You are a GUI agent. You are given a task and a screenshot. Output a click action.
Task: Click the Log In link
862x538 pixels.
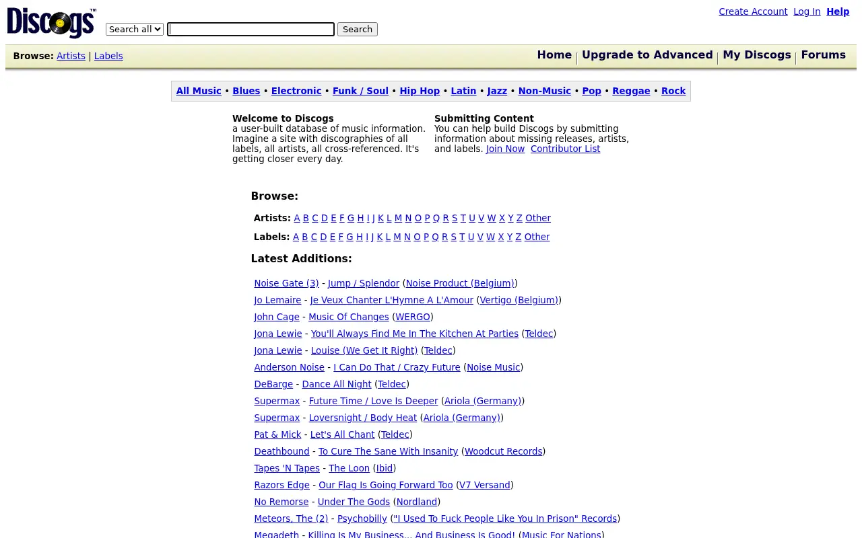pyautogui.click(x=807, y=11)
